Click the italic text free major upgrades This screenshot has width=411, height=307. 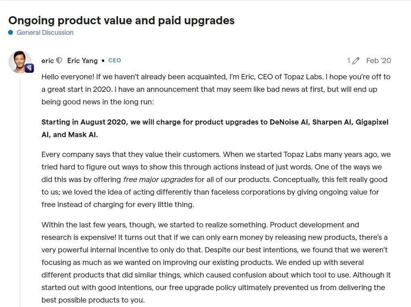click(158, 179)
